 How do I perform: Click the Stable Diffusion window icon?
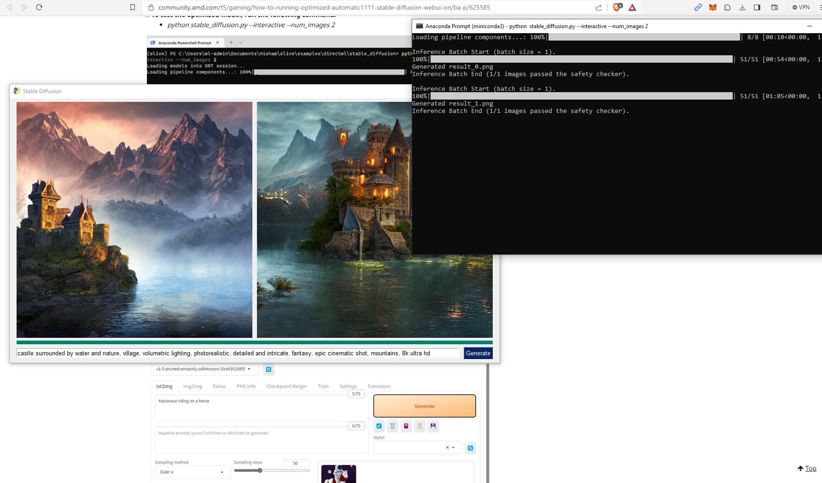(x=17, y=91)
